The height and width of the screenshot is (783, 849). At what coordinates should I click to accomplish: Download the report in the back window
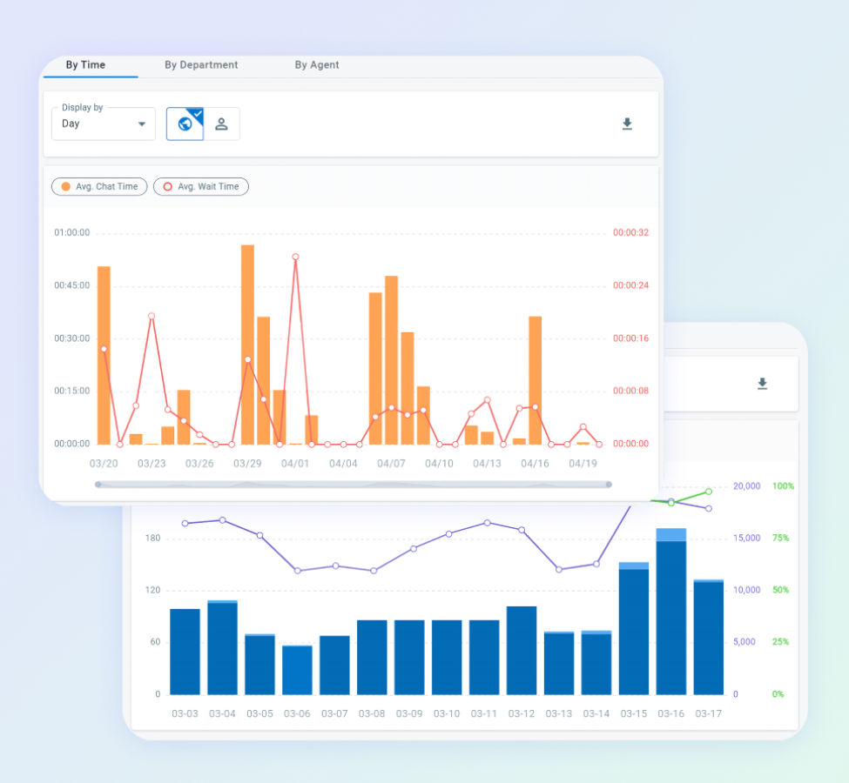[763, 384]
